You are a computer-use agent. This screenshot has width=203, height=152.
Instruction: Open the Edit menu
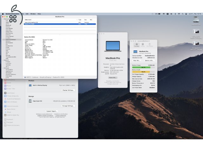pyautogui.click(x=27, y=14)
